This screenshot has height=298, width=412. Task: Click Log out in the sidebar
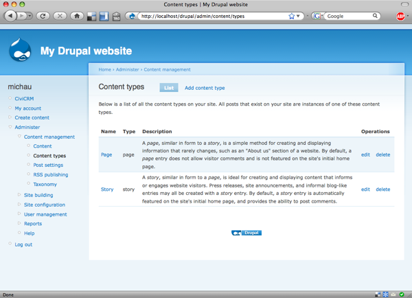click(x=23, y=244)
